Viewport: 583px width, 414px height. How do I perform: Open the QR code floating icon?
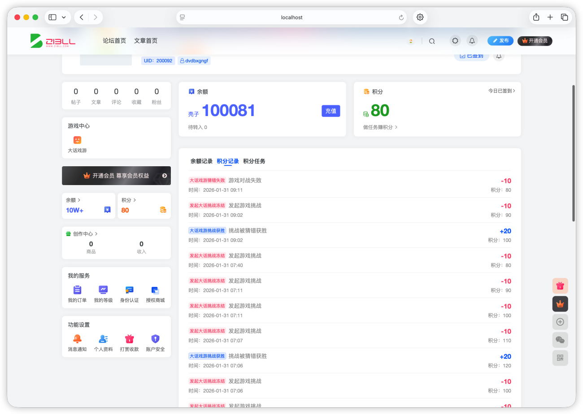pos(560,358)
